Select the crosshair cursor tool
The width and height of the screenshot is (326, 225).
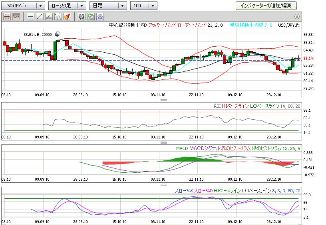pos(7,17)
